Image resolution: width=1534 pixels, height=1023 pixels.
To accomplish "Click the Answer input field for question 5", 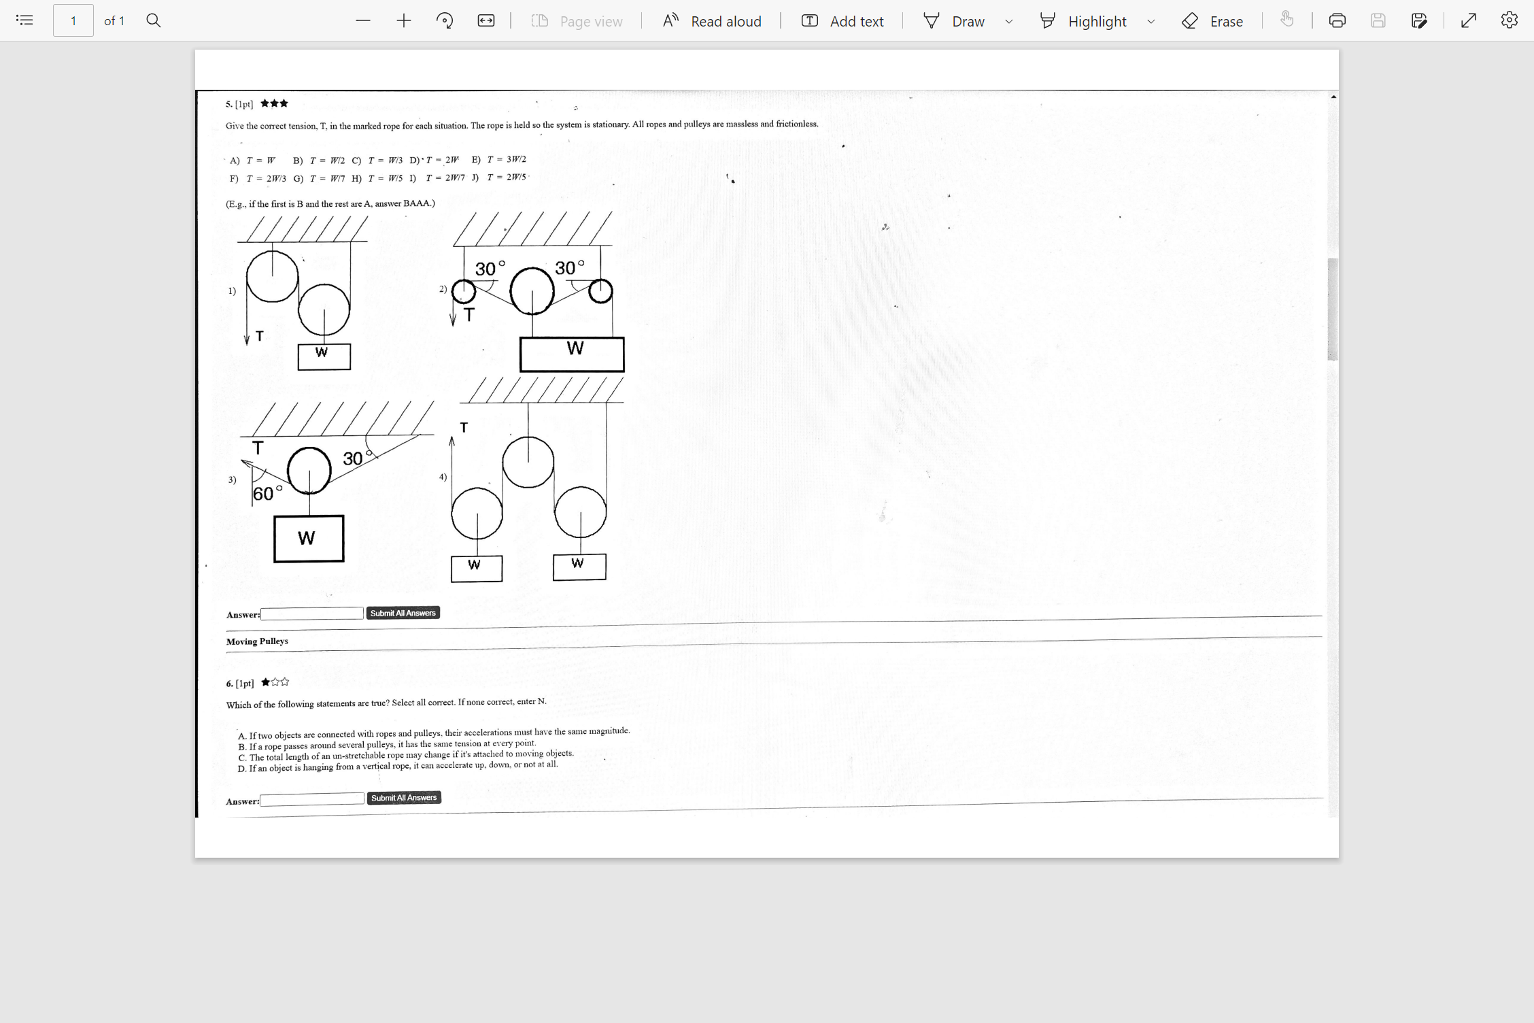I will pos(311,613).
